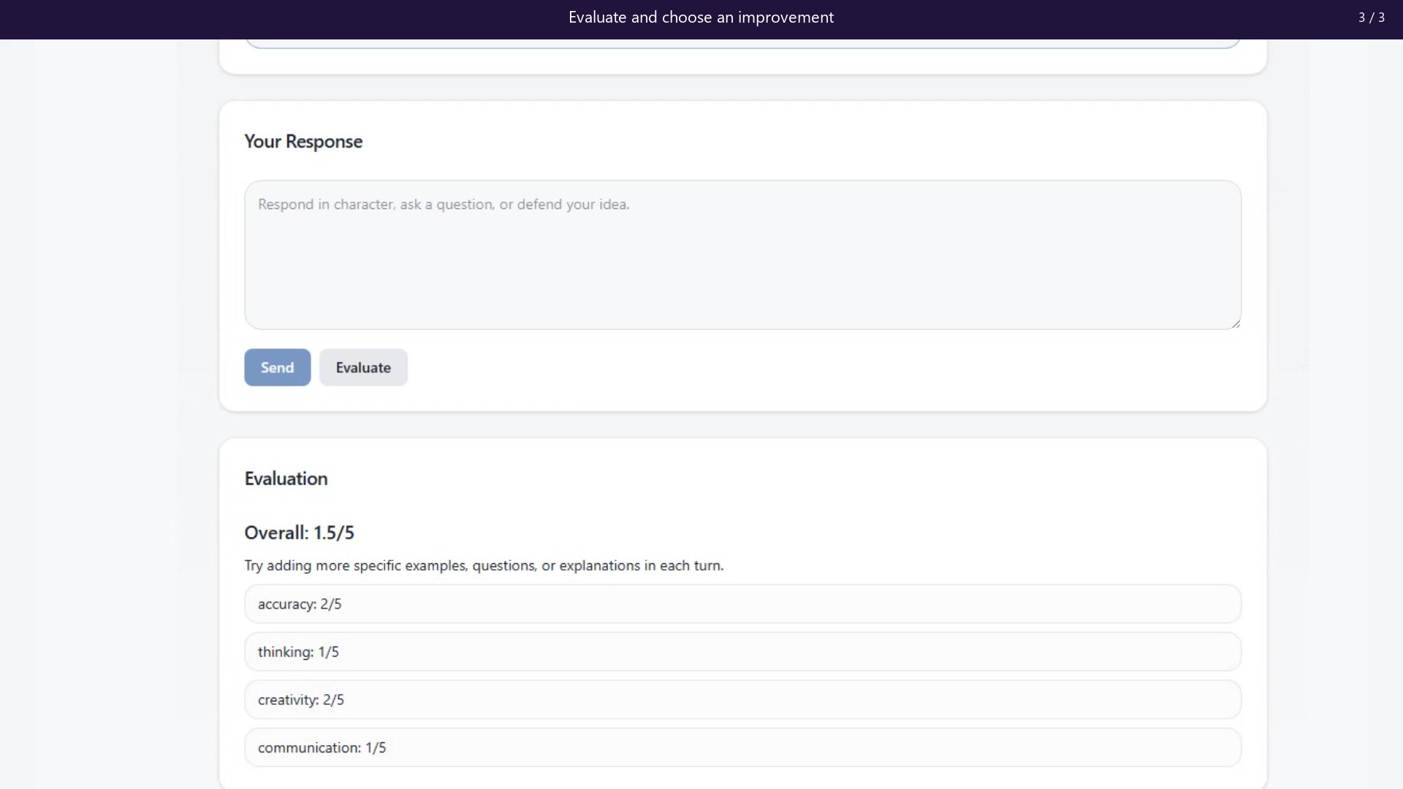The width and height of the screenshot is (1403, 789).
Task: Click the evaluation feedback tip sentence
Action: pos(484,565)
